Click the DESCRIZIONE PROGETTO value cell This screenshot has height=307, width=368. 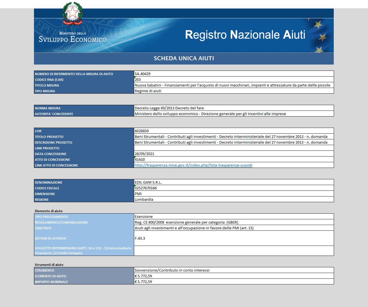(234, 142)
